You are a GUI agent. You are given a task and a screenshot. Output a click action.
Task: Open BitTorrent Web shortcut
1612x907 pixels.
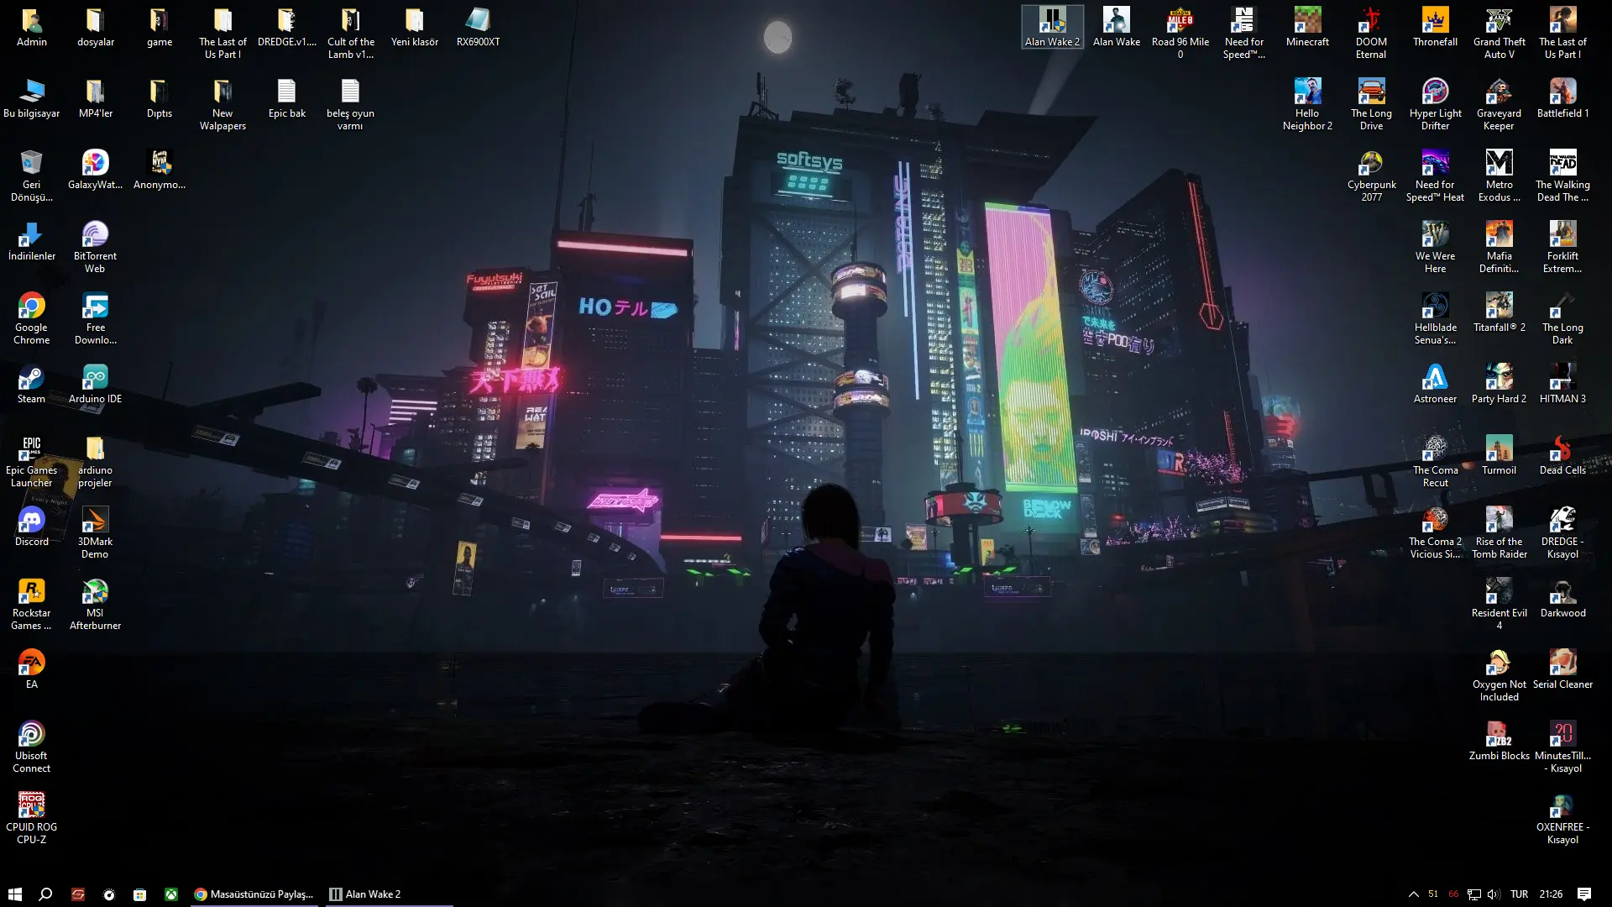click(x=95, y=247)
